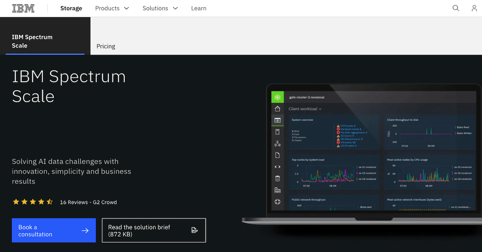
Task: Open the Client workload dropdown
Action: pos(305,109)
